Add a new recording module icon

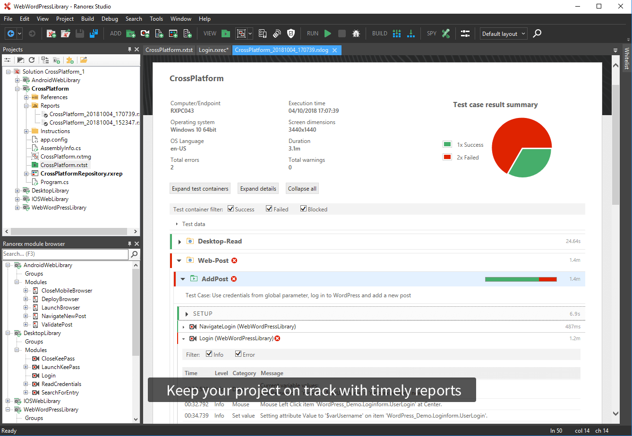coord(145,34)
